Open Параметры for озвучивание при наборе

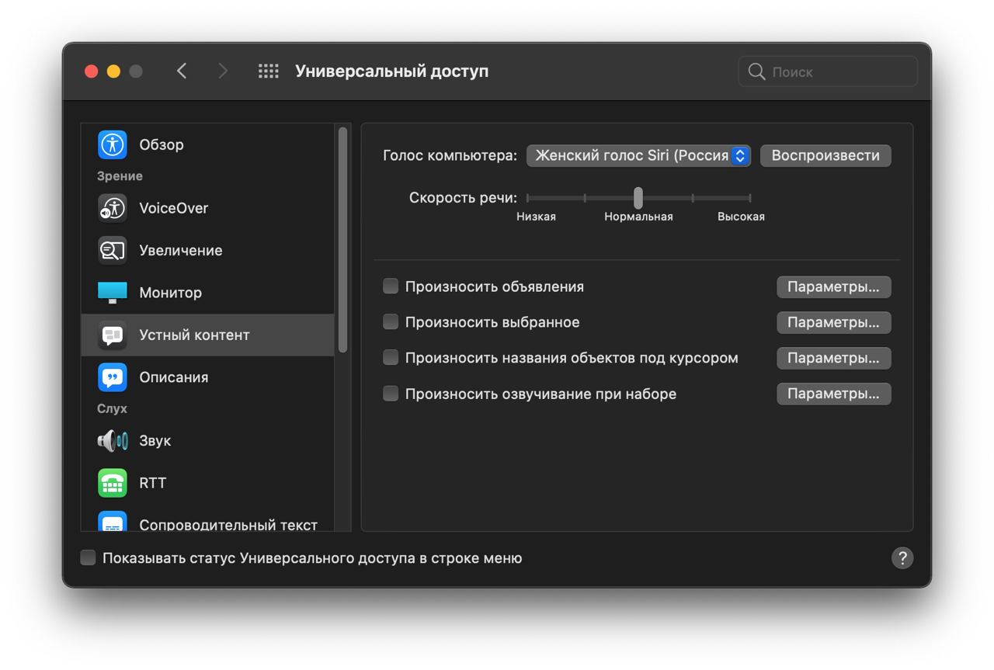tap(833, 394)
